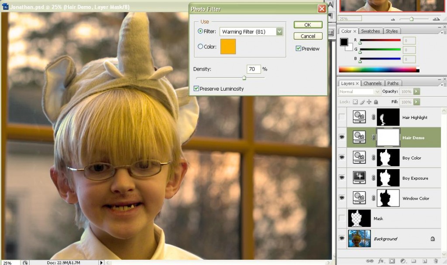Create new fill or adjustment layer
Viewport: 447px width, 265px height.
403,261
